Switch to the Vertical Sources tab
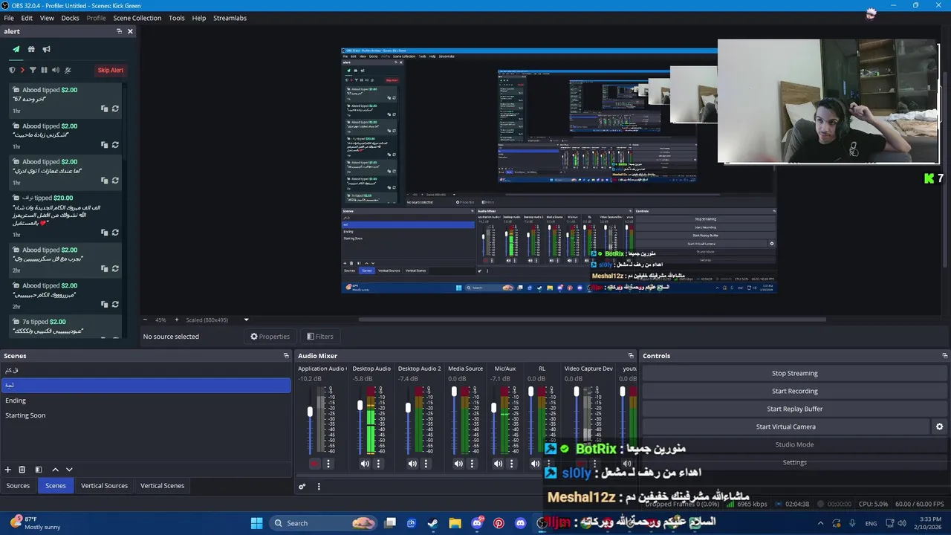Viewport: 951px width, 535px height. tap(105, 486)
